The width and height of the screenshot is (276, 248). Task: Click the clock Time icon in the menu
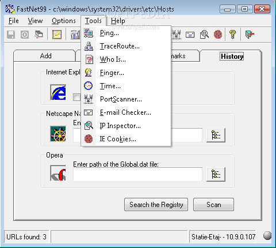coord(89,86)
